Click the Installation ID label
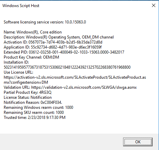This screenshot has height=150, width=159. pyautogui.click(x=16, y=62)
